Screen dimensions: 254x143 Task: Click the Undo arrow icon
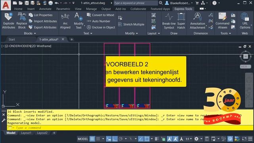[x=56, y=3]
